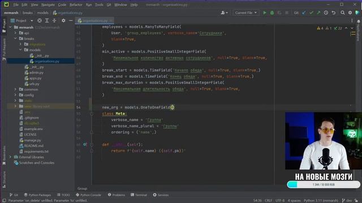362x203 pixels.
Task: Open the Window menu
Action: point(120,5)
